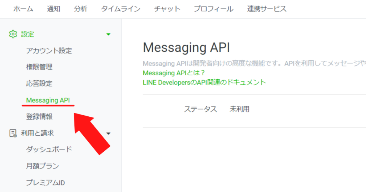Select the プロフィール tab
Screen dimensions: 366x192
coord(214,9)
